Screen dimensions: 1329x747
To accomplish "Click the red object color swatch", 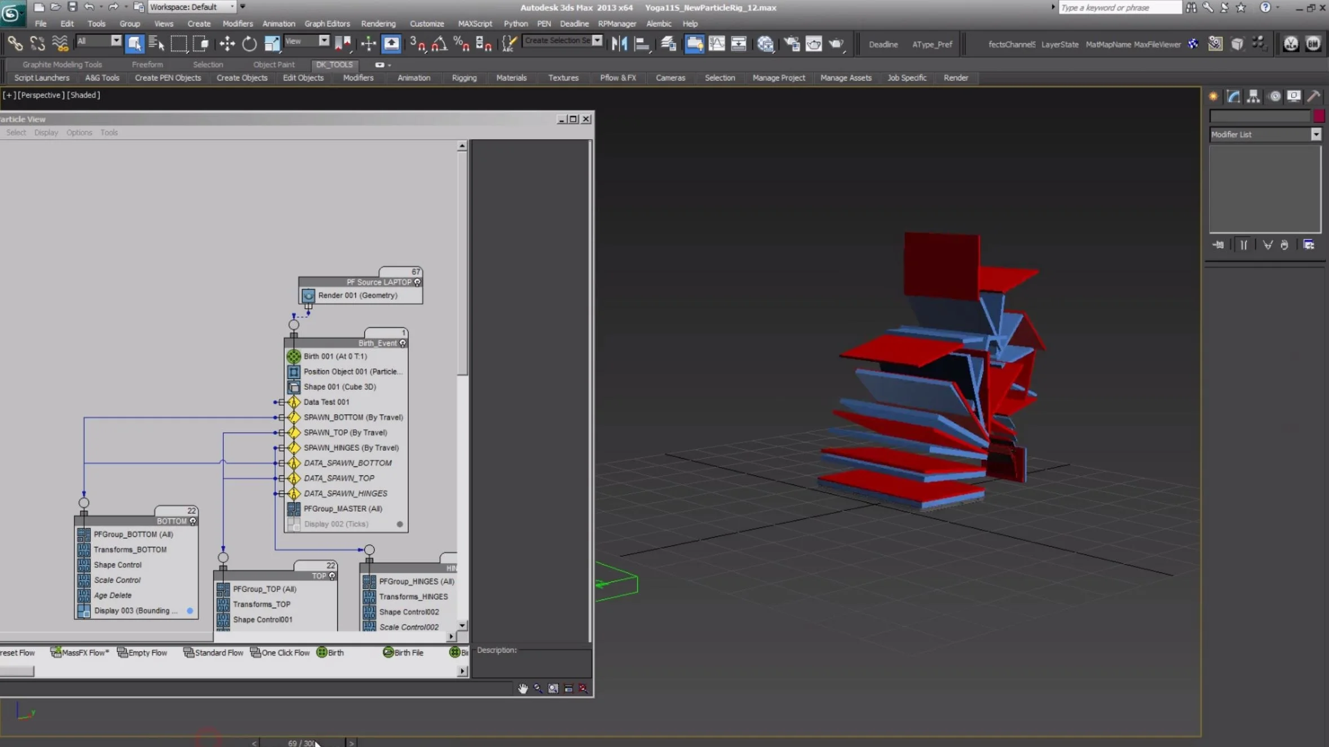I will point(1318,116).
